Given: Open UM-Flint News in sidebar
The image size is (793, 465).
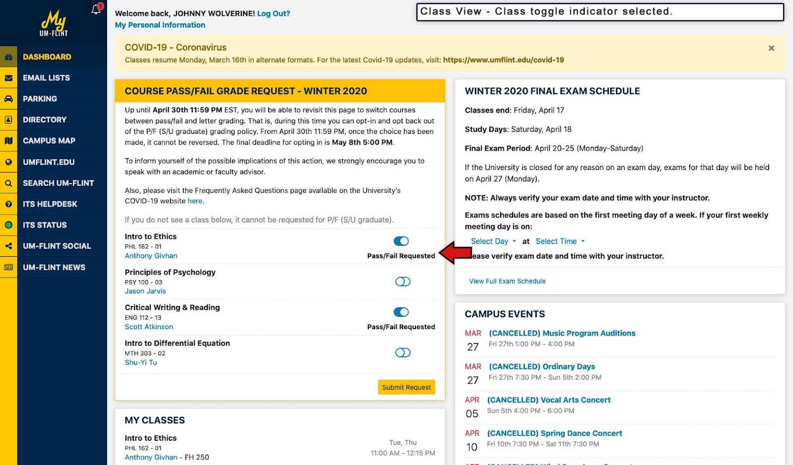Looking at the screenshot, I should (x=54, y=267).
